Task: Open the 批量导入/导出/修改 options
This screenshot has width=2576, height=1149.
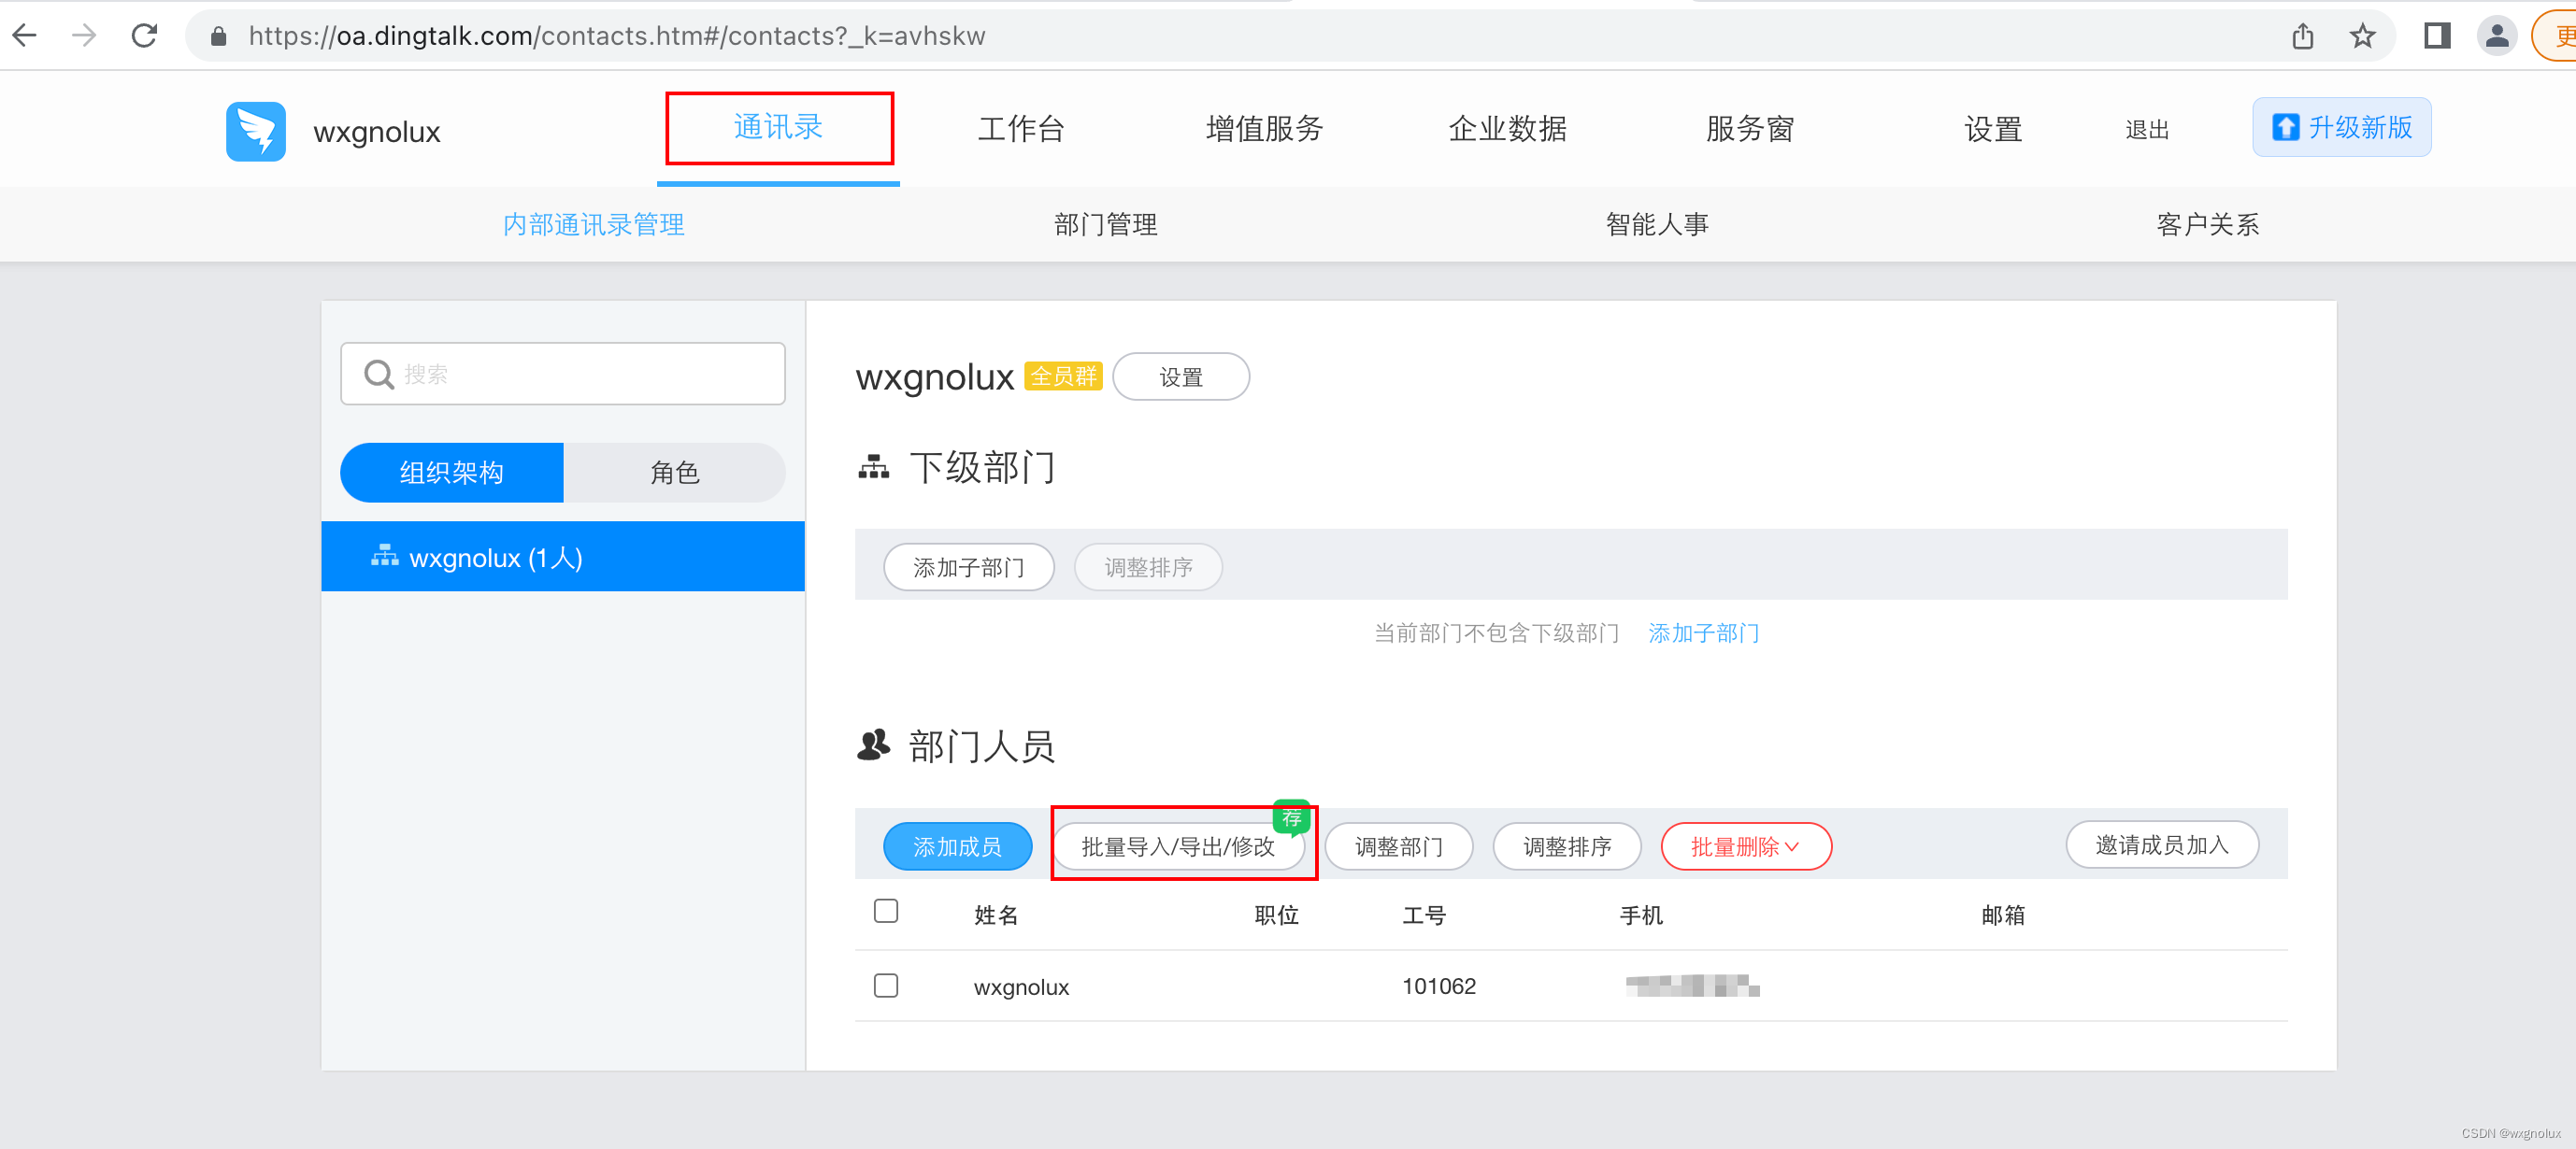Action: pyautogui.click(x=1178, y=846)
